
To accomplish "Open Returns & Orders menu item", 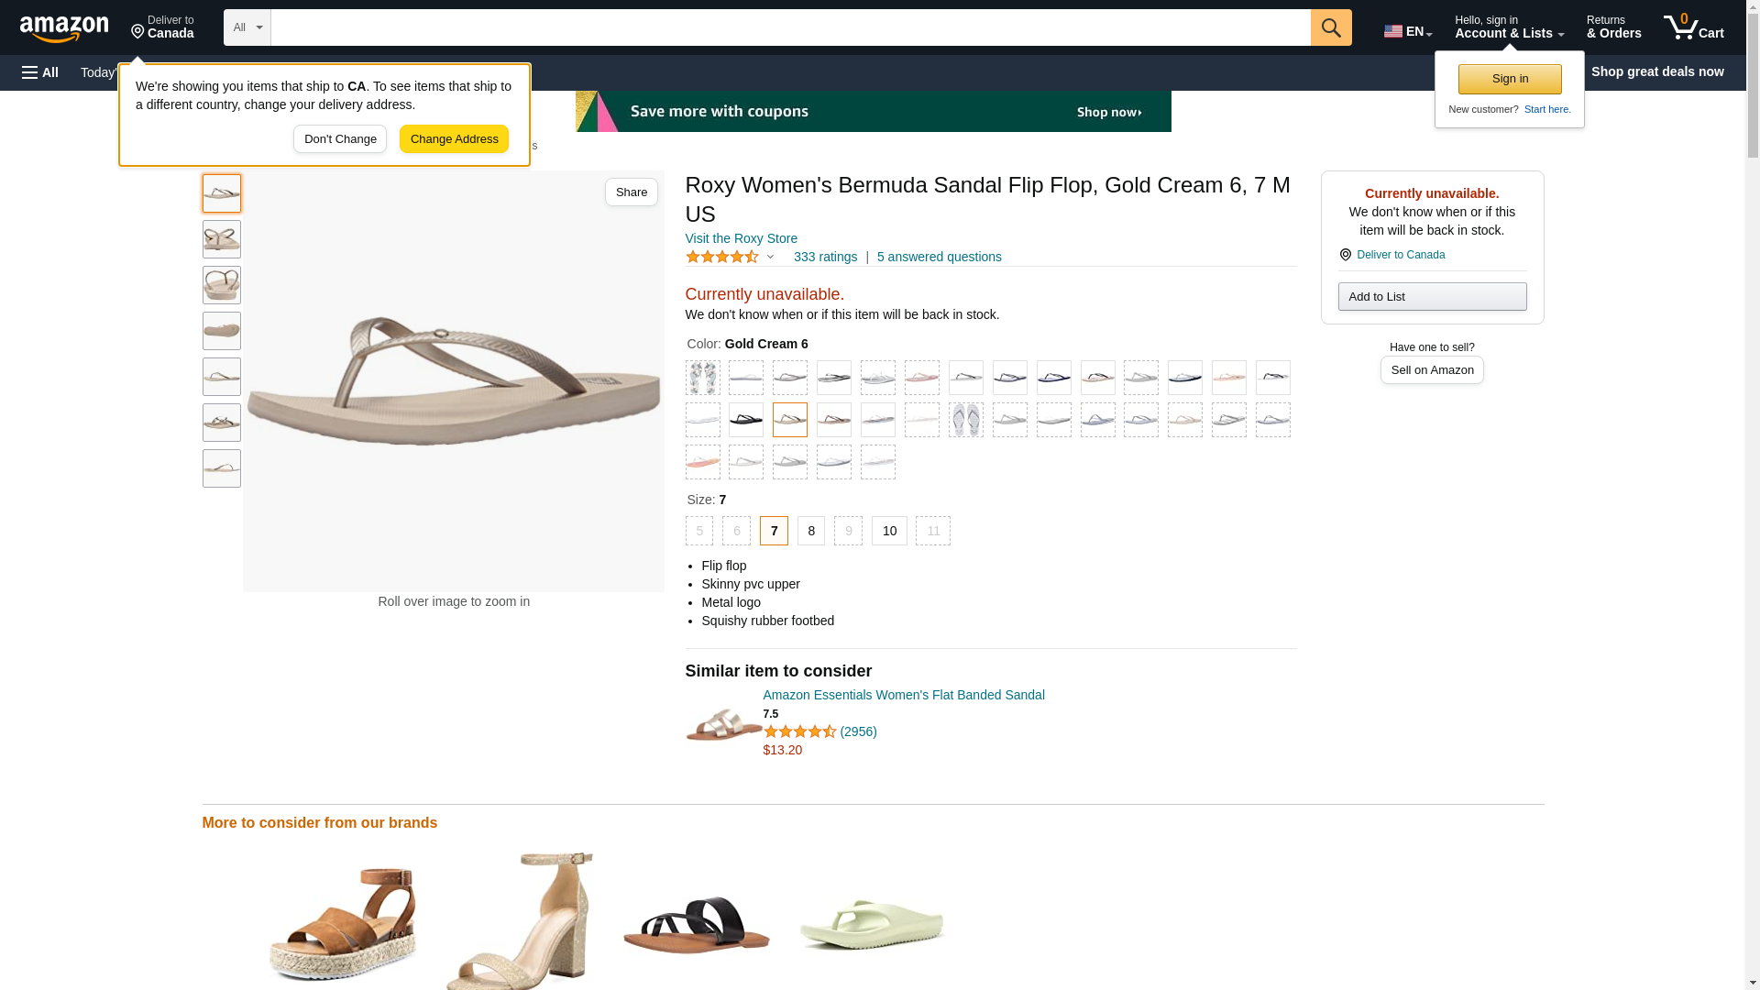I will tap(1613, 27).
